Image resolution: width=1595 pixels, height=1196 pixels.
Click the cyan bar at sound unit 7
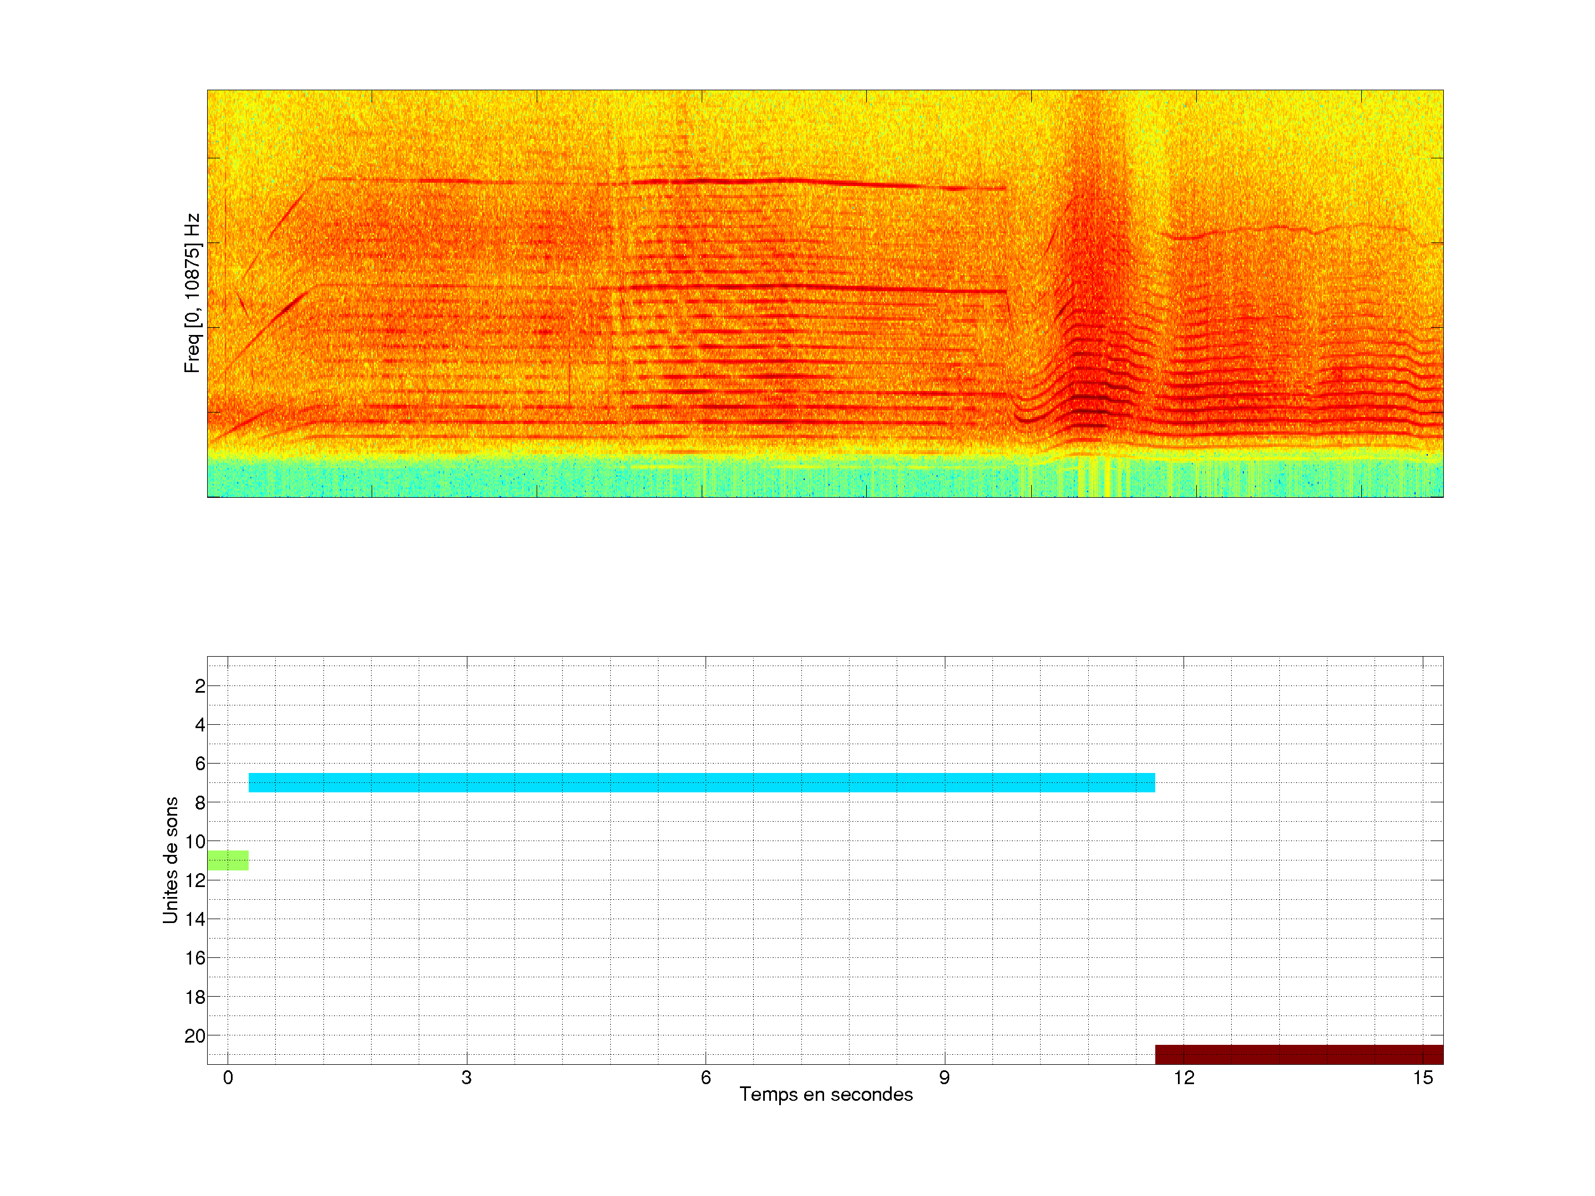tap(701, 782)
